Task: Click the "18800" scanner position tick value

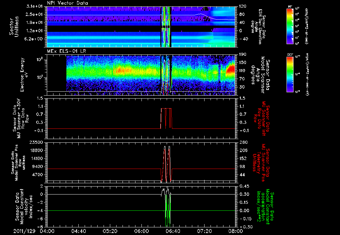Action: (37, 150)
